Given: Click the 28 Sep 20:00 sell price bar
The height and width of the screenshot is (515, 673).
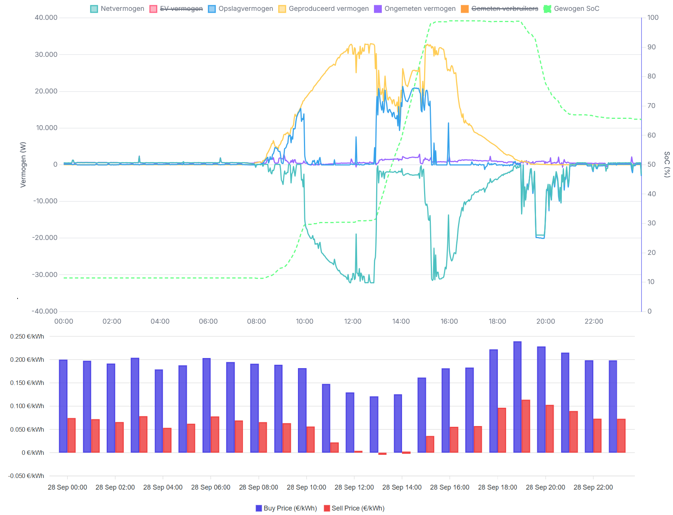Looking at the screenshot, I should pos(549,429).
